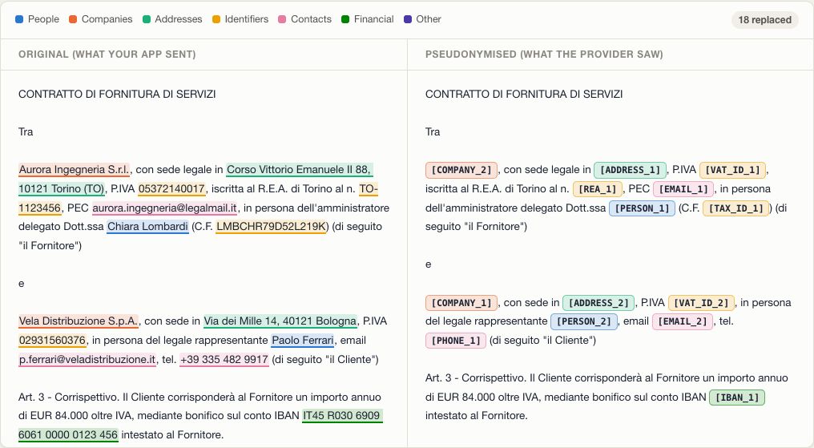
Task: Click highlighted name "Chiara Lombardi"
Action: [x=147, y=226]
